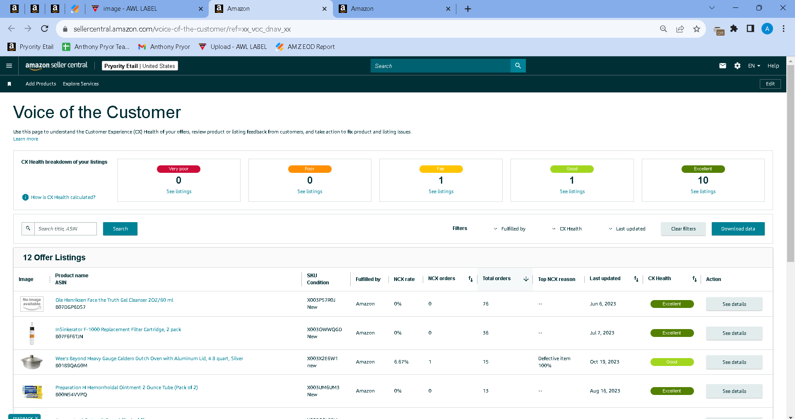Screen dimensions: 795x419
Task: Open See details for Ole Henriksen cleanser
Action: (x=734, y=304)
